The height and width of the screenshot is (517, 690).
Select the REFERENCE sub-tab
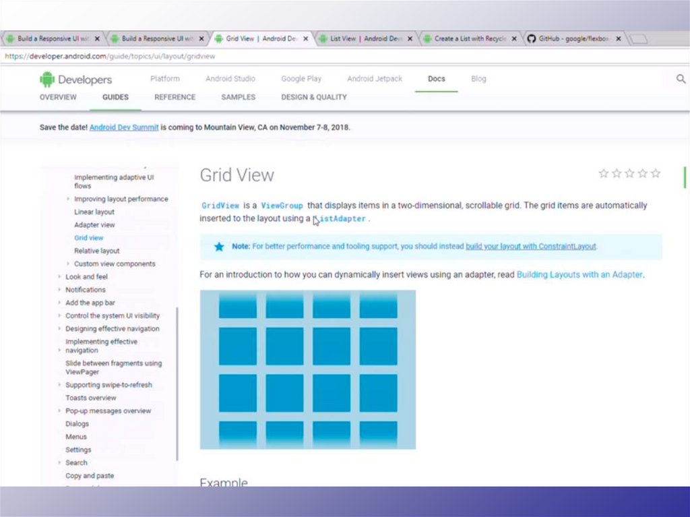pyautogui.click(x=175, y=97)
